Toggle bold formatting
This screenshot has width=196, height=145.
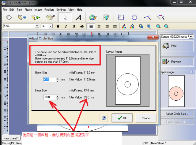pyautogui.click(x=58, y=26)
